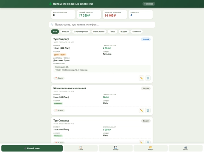Click Выдан badge on the 1 000 ₽ Туя Смарагд card
204x153 pixels.
pos(146,121)
